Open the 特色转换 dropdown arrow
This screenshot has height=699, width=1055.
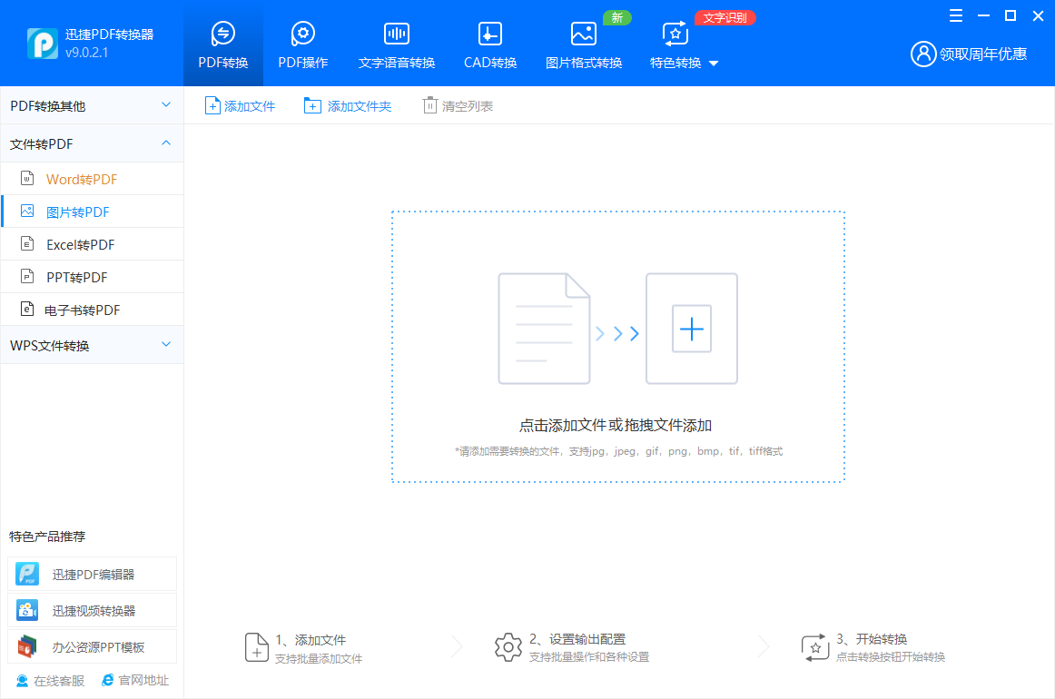(714, 64)
